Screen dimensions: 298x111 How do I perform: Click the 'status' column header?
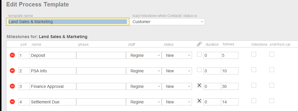coord(169,45)
